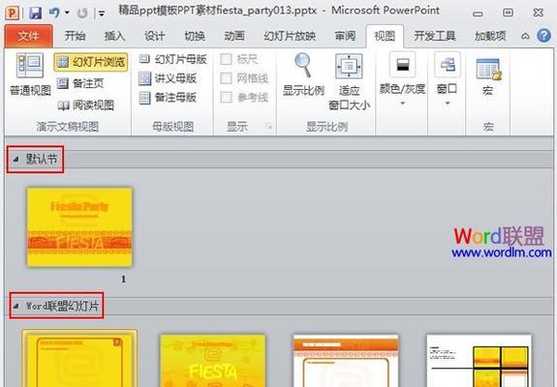Image resolution: width=557 pixels, height=387 pixels.
Task: Expand the Window (窗口) dropdown
Action: 447,79
